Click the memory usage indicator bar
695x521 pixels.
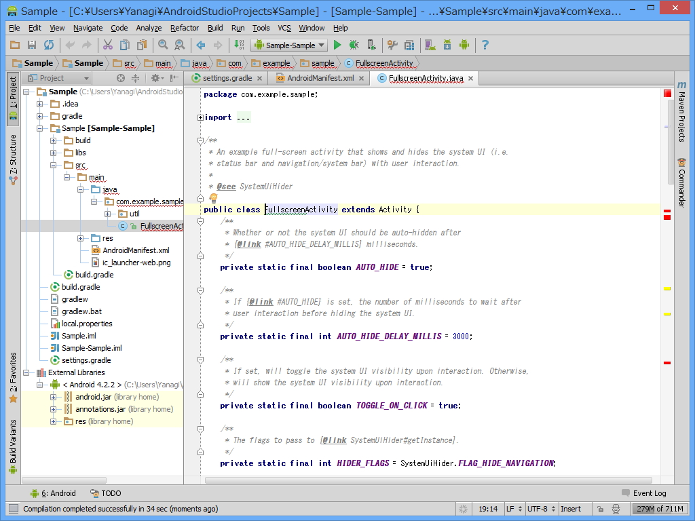659,509
